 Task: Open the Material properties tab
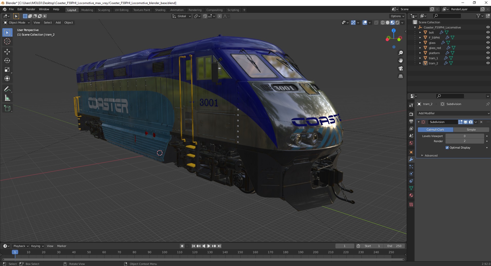tap(411, 195)
